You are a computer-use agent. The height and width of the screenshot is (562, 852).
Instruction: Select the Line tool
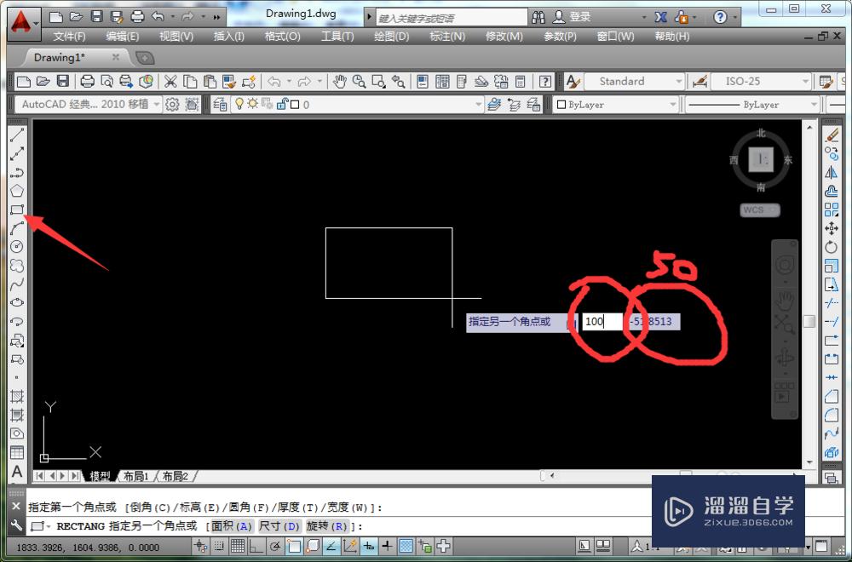pos(18,134)
